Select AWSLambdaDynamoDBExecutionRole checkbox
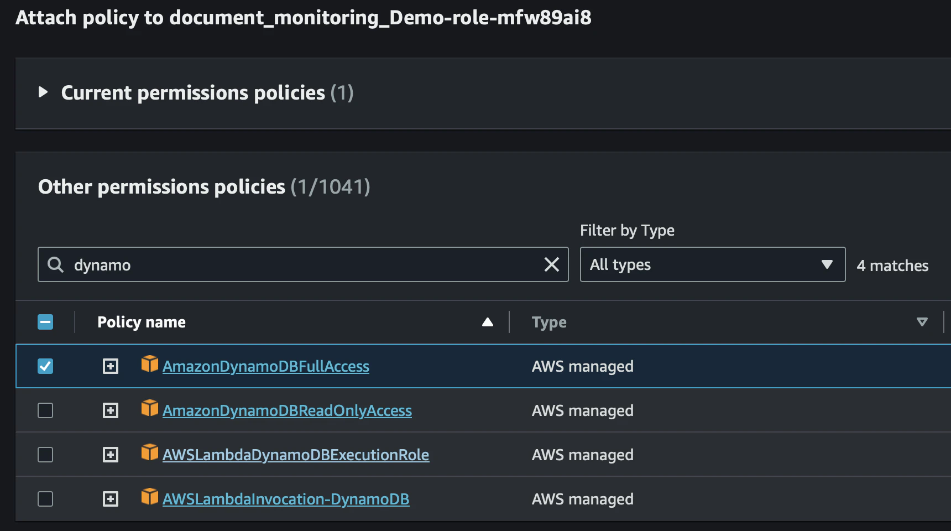 pyautogui.click(x=45, y=455)
